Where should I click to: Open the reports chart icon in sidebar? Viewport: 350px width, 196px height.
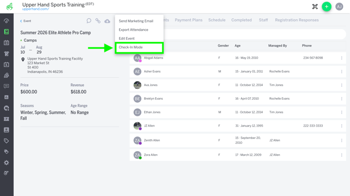6,97
